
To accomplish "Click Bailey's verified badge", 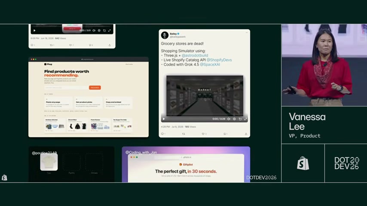I will coord(178,33).
